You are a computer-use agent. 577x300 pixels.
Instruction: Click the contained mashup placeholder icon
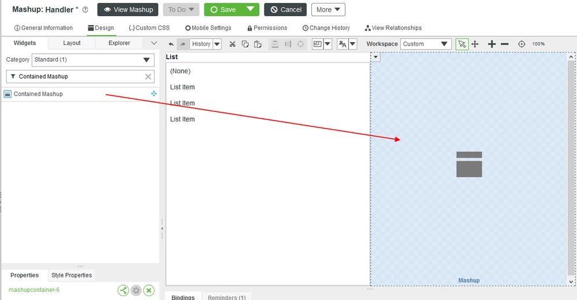tap(469, 164)
